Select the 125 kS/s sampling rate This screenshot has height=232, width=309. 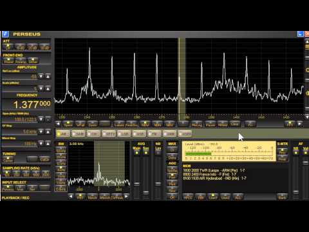pyautogui.click(x=7, y=173)
